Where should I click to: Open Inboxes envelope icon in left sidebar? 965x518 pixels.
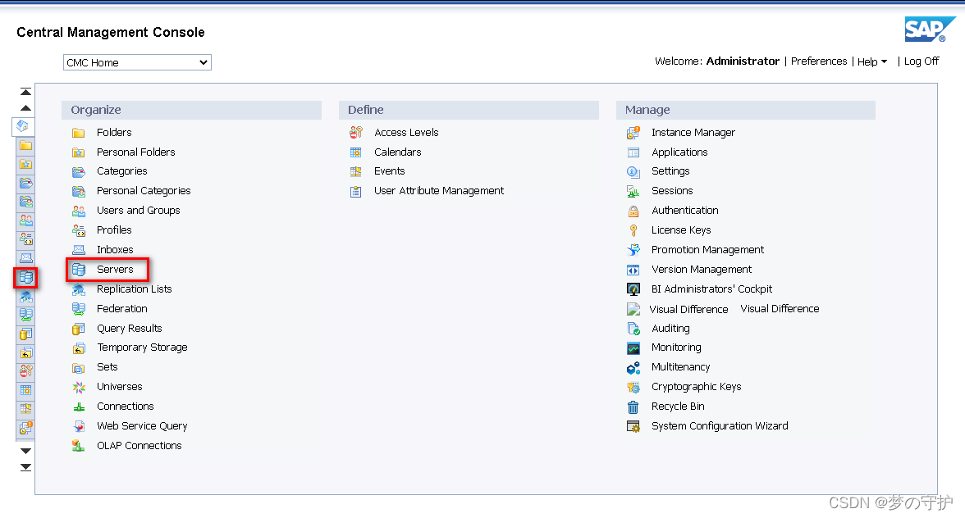coord(26,258)
